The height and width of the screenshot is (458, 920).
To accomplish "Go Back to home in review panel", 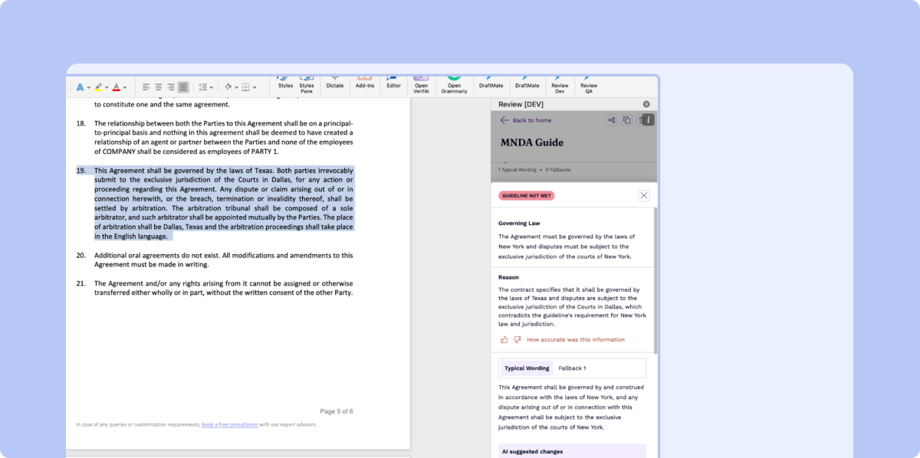I will point(526,120).
